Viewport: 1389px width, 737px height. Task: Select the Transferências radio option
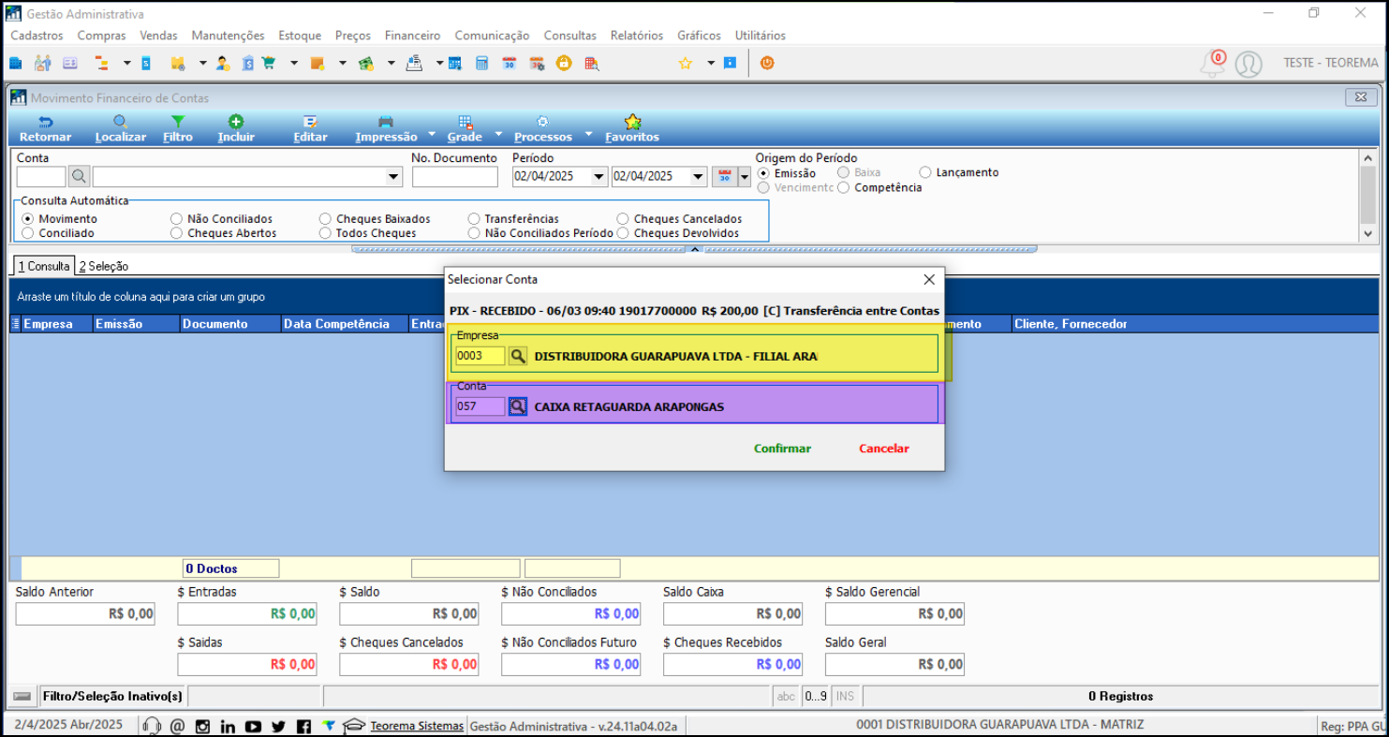(x=475, y=219)
